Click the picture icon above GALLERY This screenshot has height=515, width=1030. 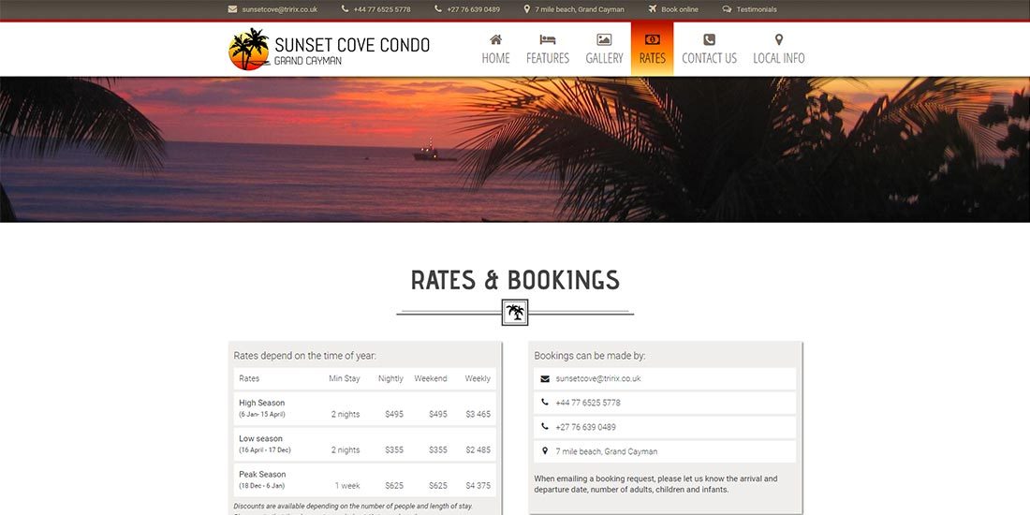(x=604, y=39)
